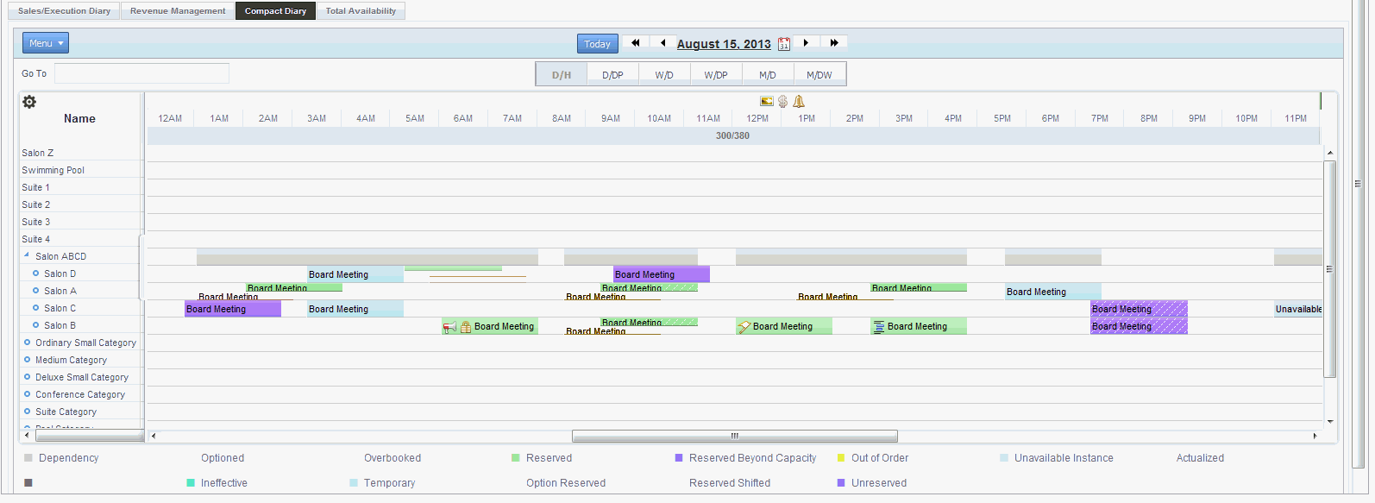Click the Today button

[597, 44]
